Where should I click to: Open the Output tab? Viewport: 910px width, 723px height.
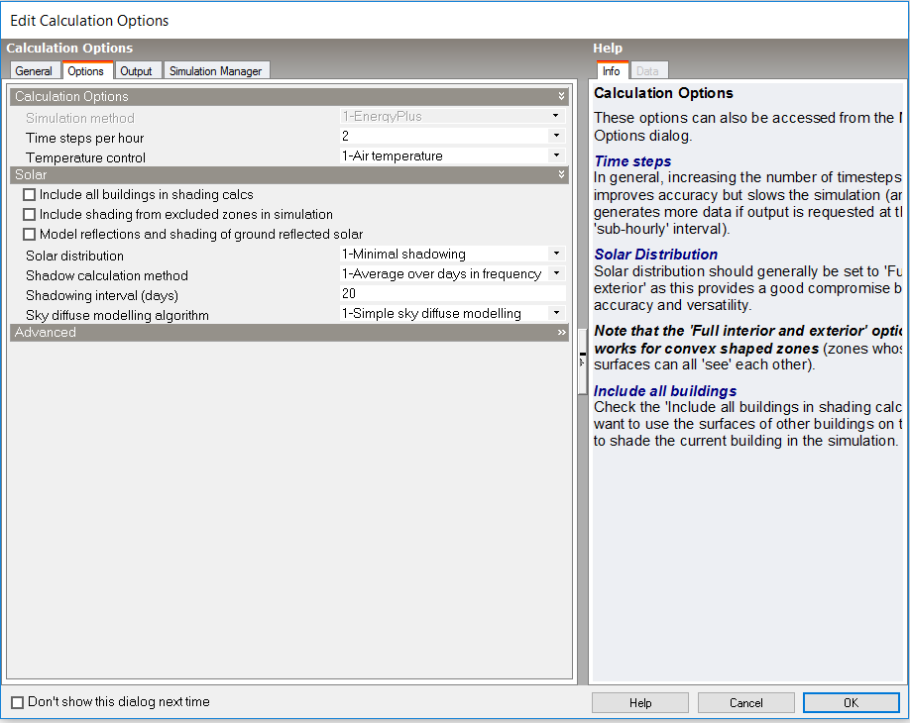click(x=136, y=70)
